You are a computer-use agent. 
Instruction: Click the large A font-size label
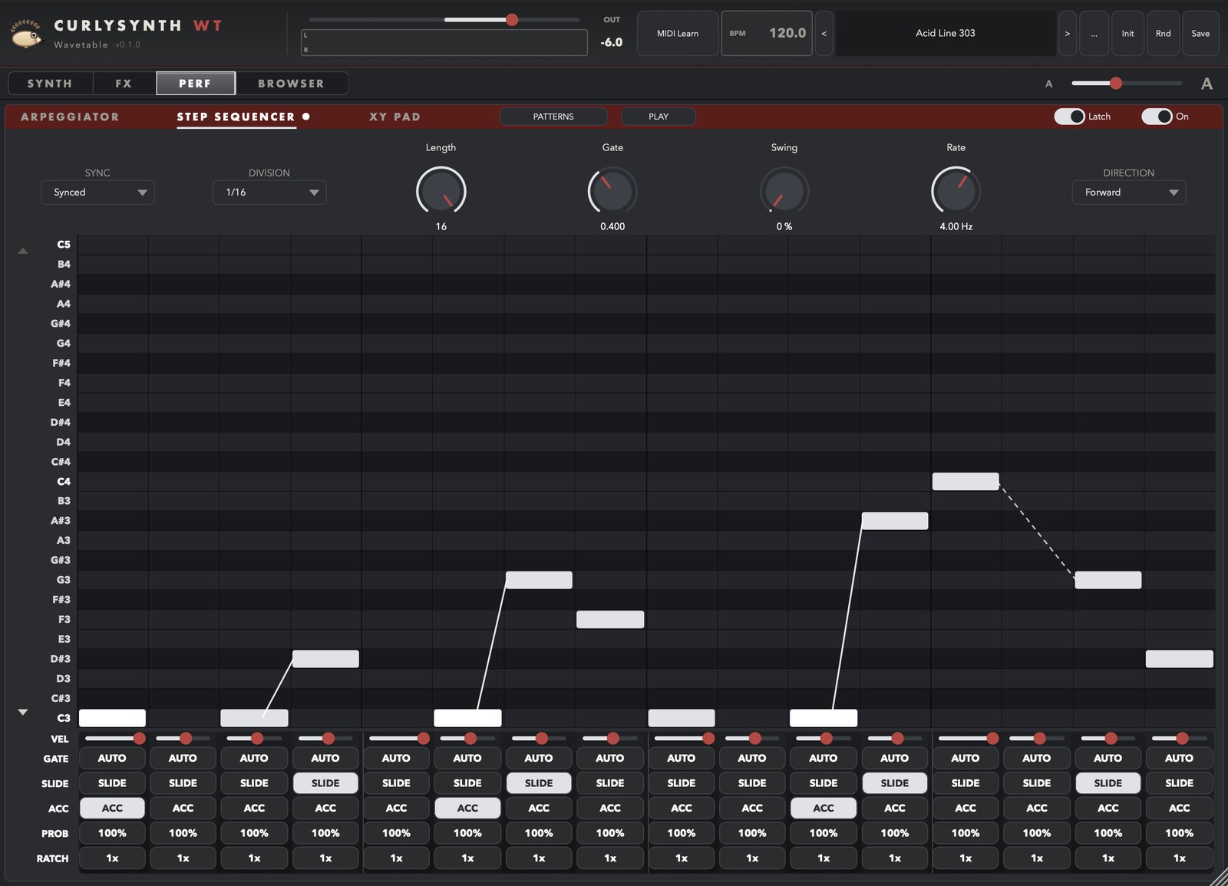[1207, 84]
